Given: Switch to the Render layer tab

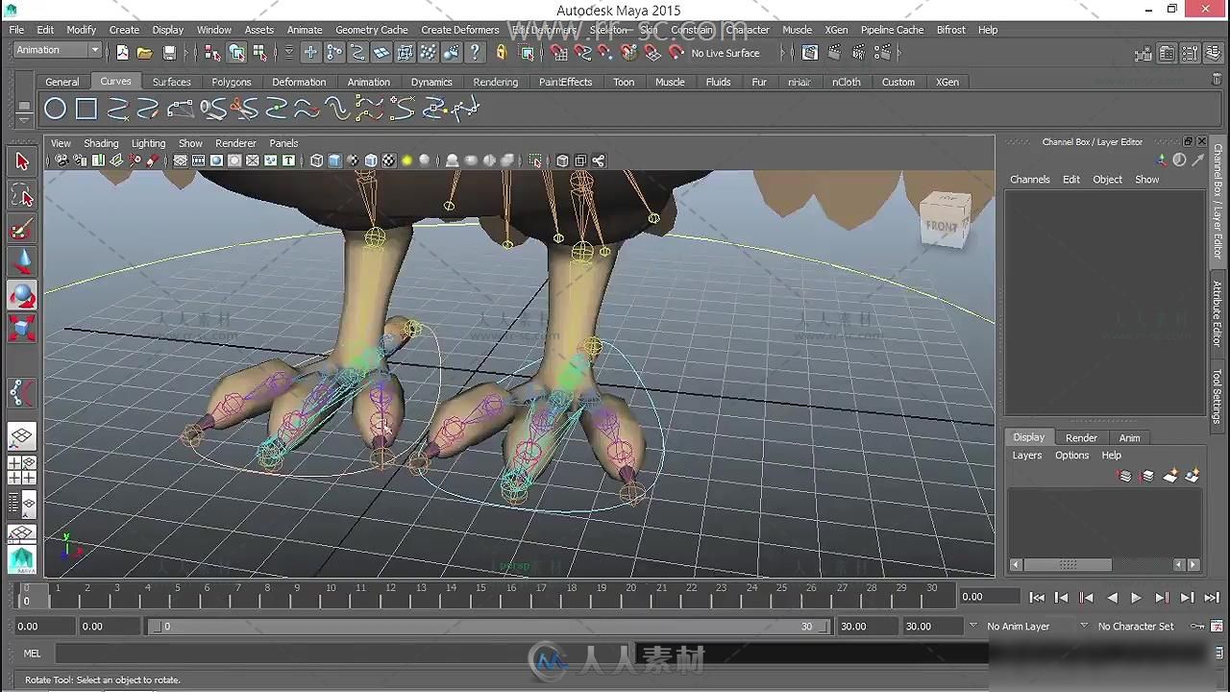Looking at the screenshot, I should 1081,437.
